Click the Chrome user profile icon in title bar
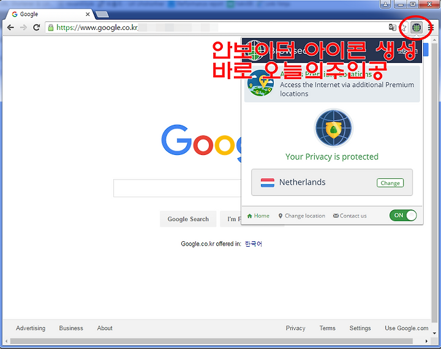Screen dimensions: 441x349 tap(385, 4)
